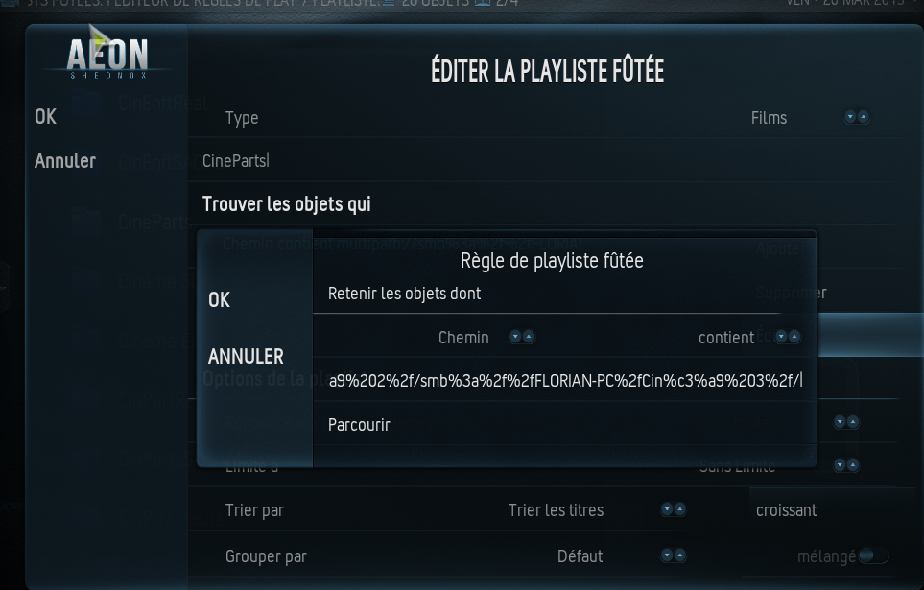Click the up arrow next to Trier les titres
Image resolution: width=924 pixels, height=590 pixels.
[680, 509]
